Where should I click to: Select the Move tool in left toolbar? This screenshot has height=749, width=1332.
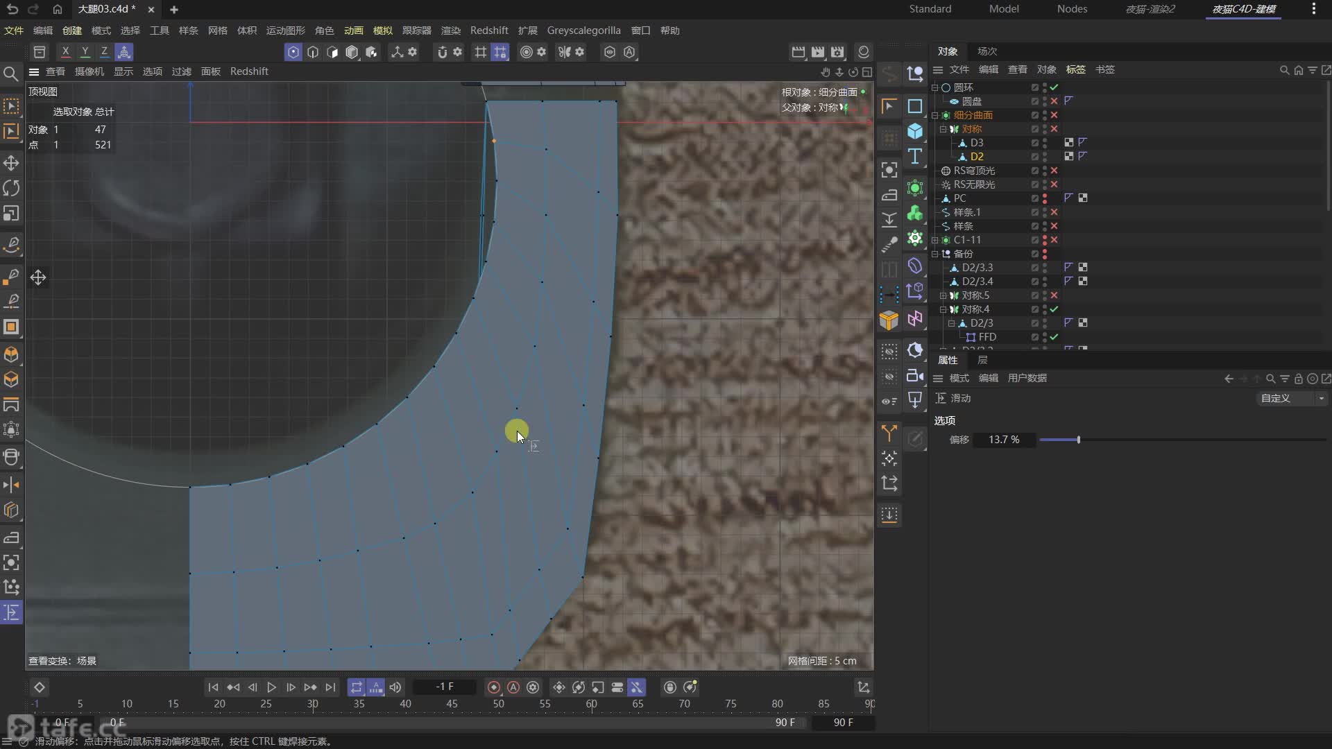click(11, 163)
